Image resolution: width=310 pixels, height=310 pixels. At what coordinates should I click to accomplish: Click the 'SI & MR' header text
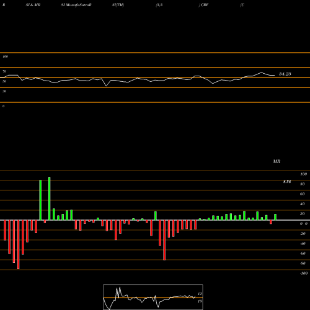point(33,5)
